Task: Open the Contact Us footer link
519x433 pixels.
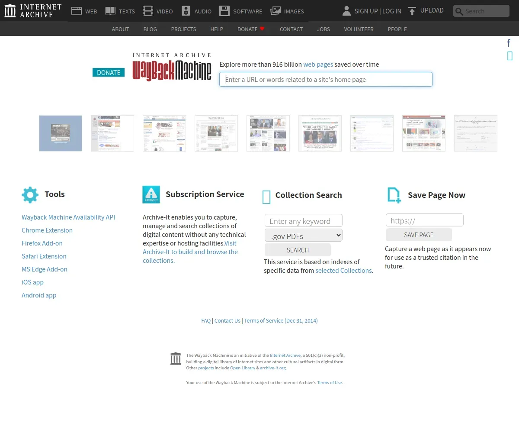Action: click(x=227, y=321)
